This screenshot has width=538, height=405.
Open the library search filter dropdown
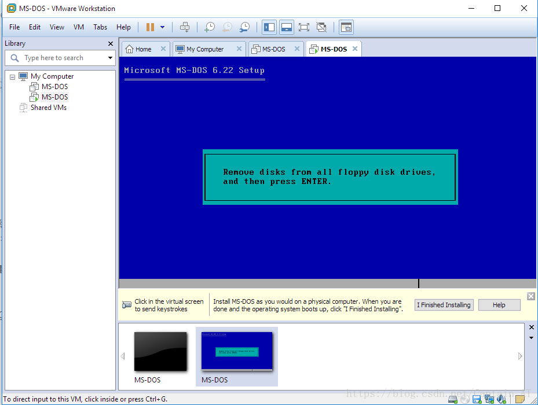[x=110, y=58]
